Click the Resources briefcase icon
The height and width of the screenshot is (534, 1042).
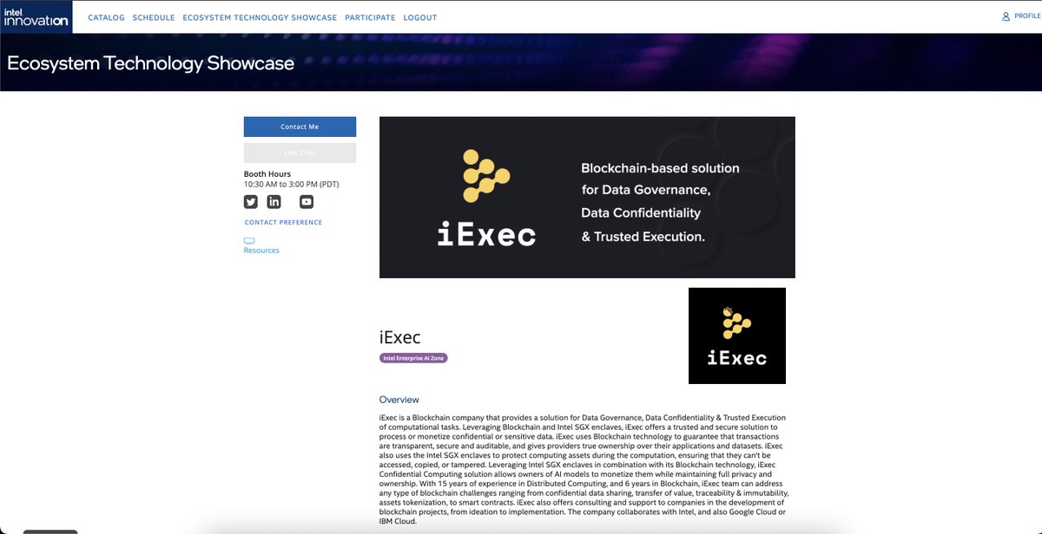(x=251, y=241)
